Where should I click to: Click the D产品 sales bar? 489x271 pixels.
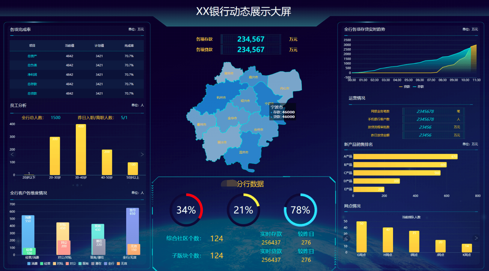376,181
